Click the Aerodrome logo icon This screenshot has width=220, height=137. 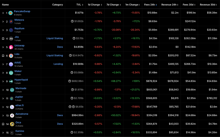(x=12, y=115)
